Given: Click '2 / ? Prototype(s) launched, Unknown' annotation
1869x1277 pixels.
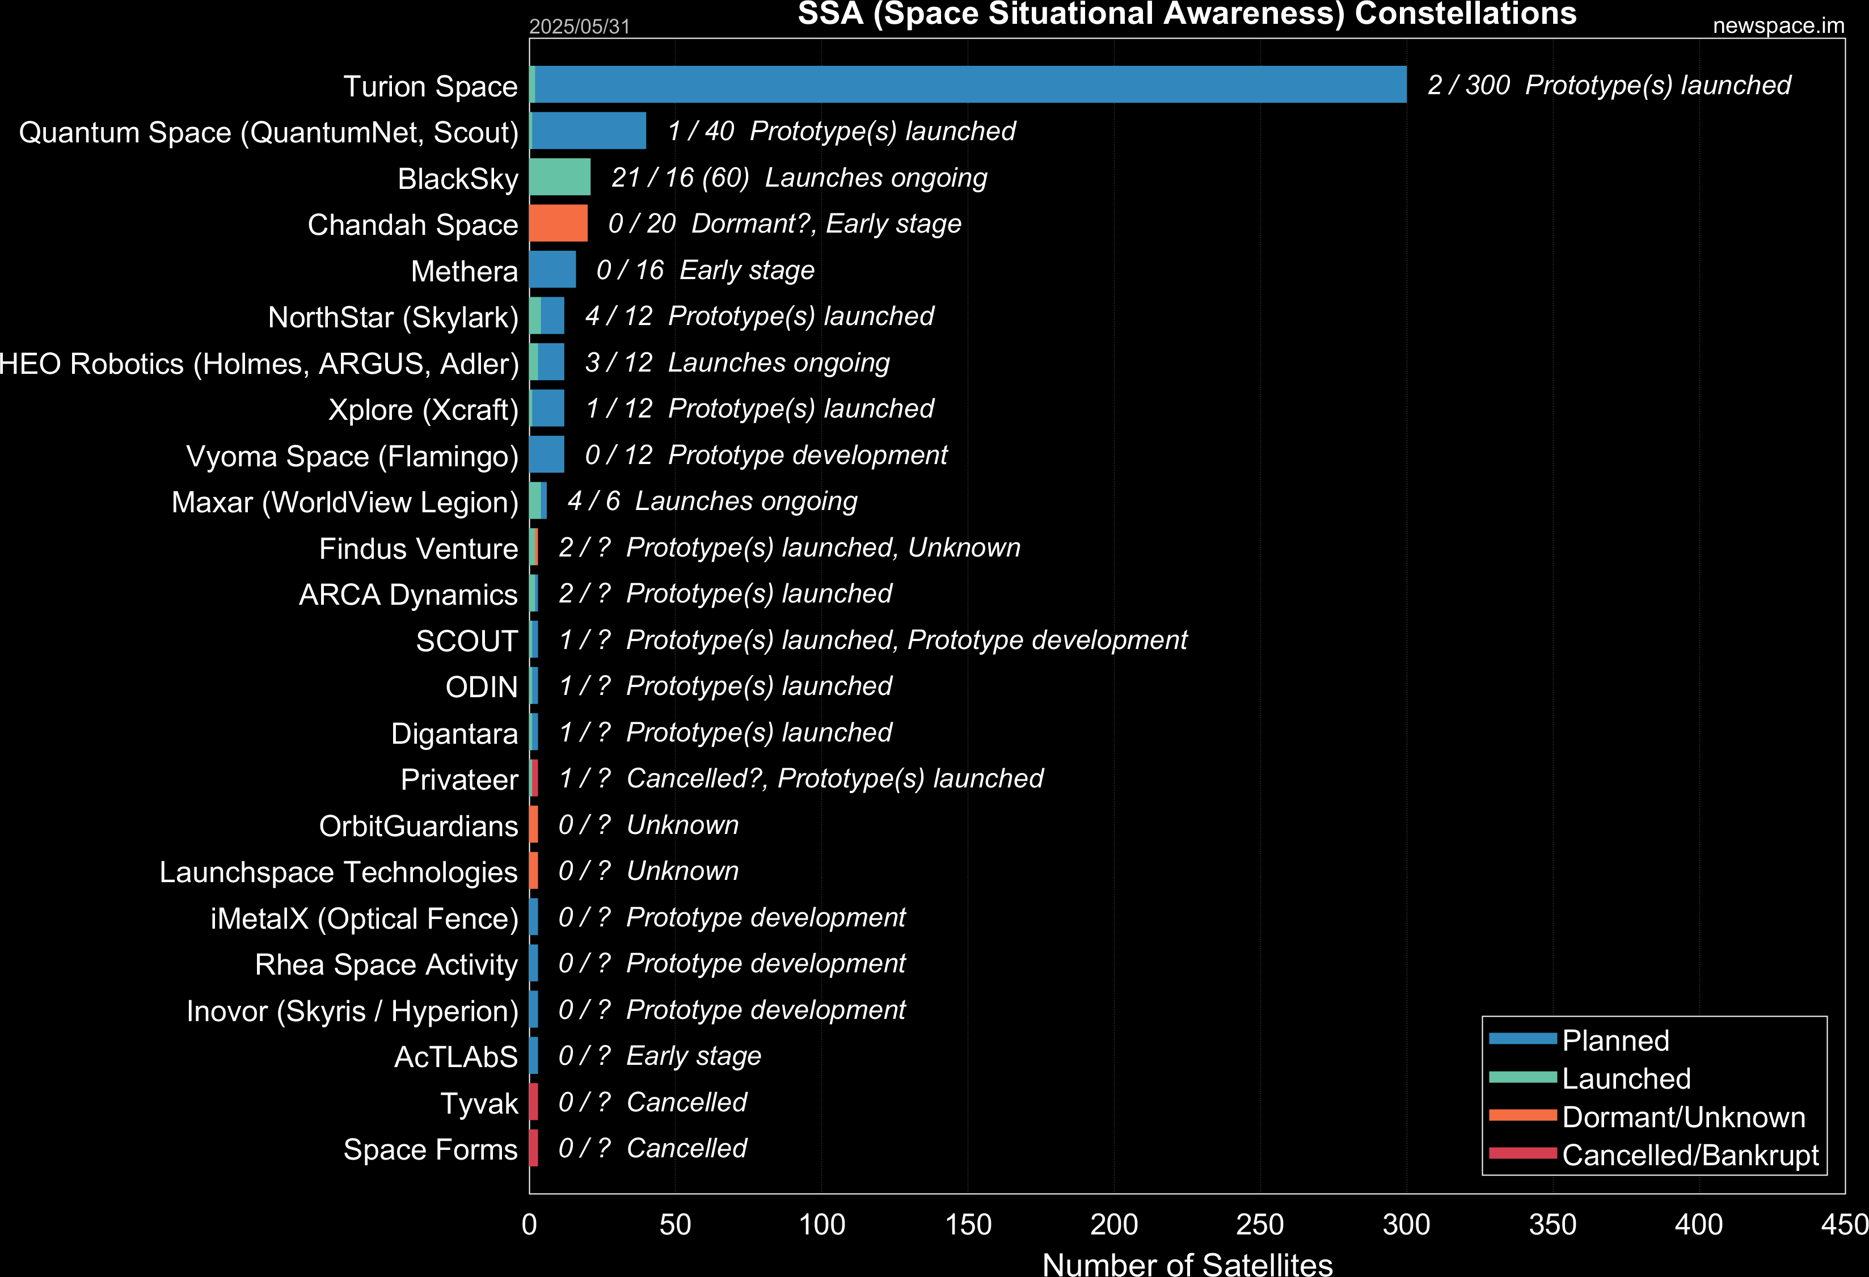Looking at the screenshot, I should coord(789,547).
